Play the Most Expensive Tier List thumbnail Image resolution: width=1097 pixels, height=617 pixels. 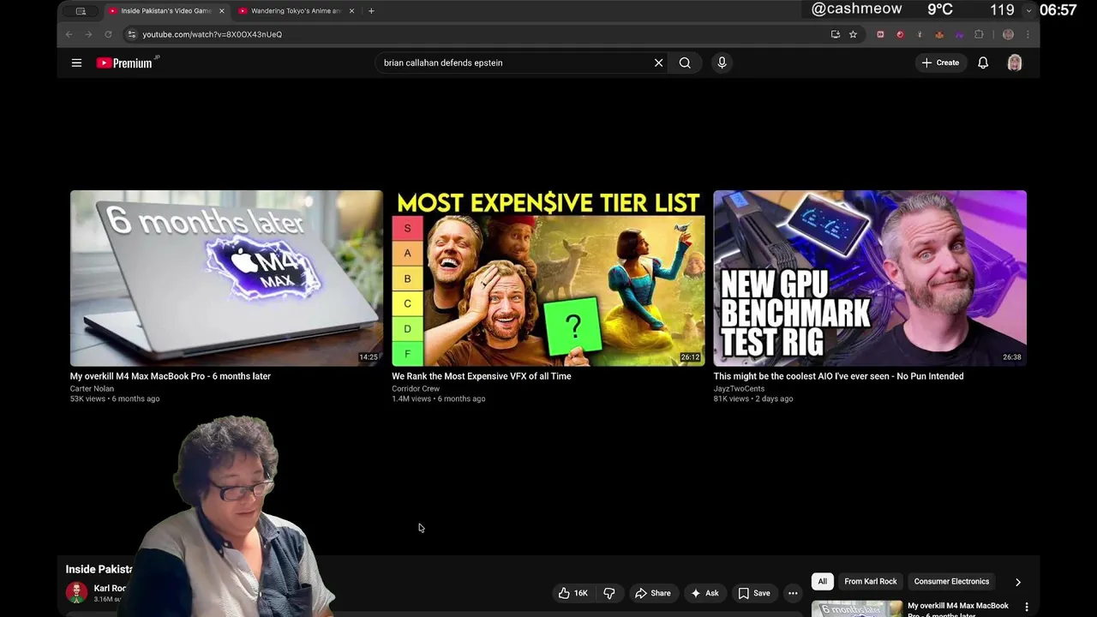tap(548, 279)
